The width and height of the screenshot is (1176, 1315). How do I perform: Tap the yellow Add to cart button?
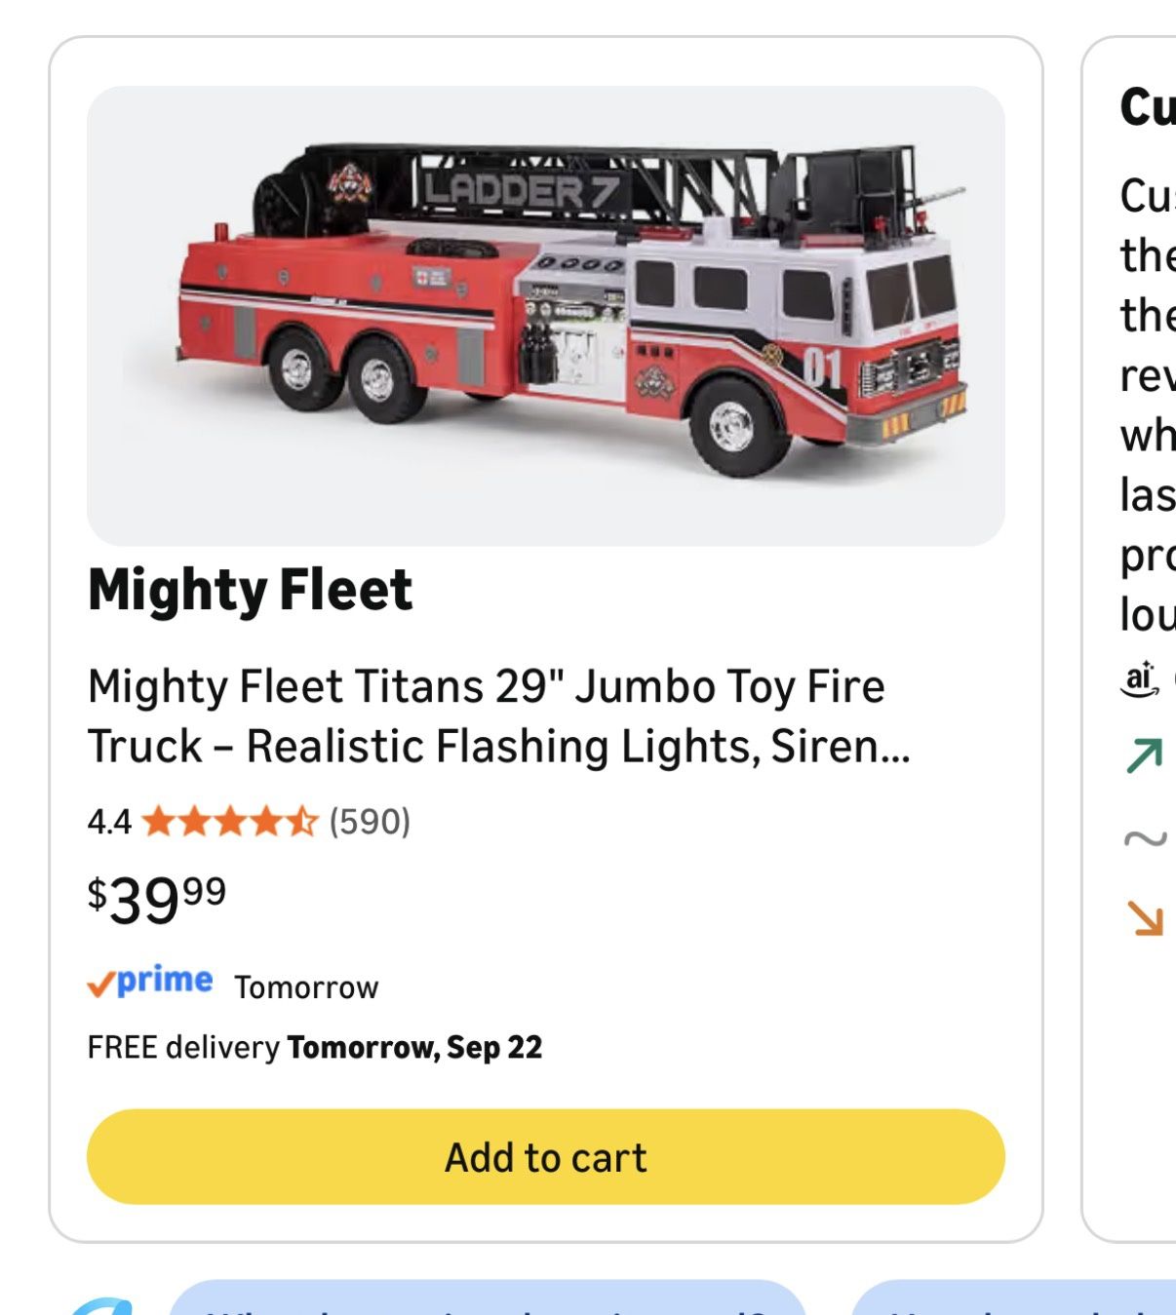(545, 1156)
